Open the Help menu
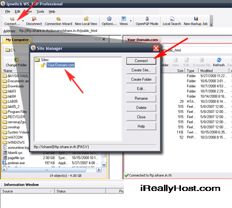 52,11
